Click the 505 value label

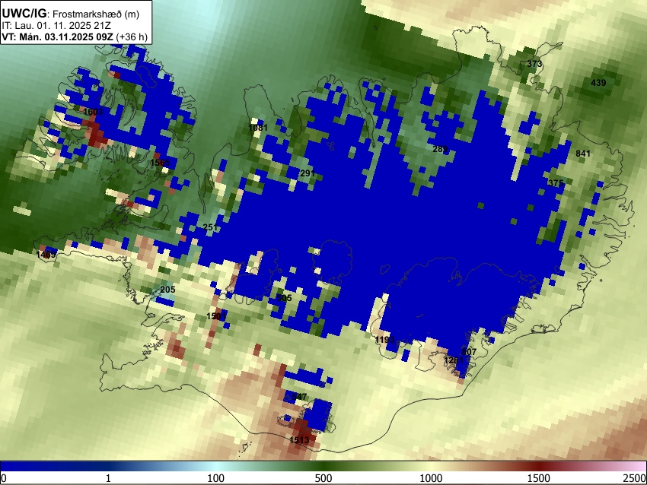tap(285, 298)
